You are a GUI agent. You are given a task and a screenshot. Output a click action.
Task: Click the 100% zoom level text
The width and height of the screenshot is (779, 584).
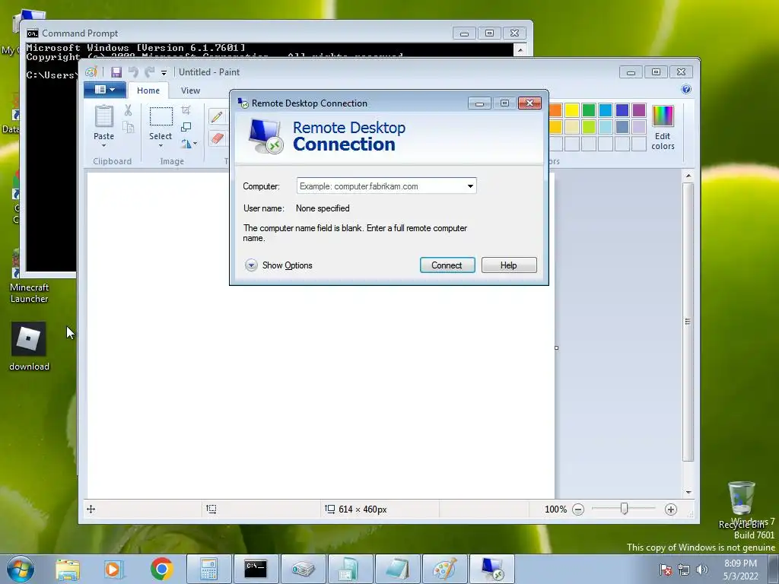pos(555,509)
